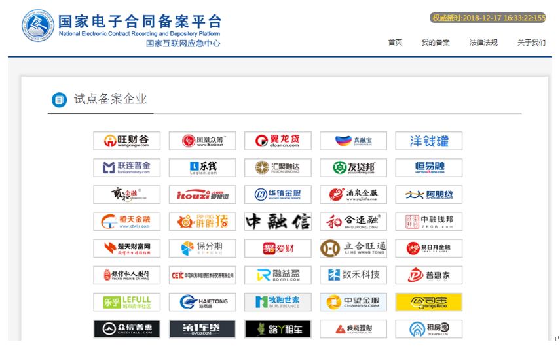Click the national platform gavel logo
Screen dimensions: 560x359
(x=37, y=26)
